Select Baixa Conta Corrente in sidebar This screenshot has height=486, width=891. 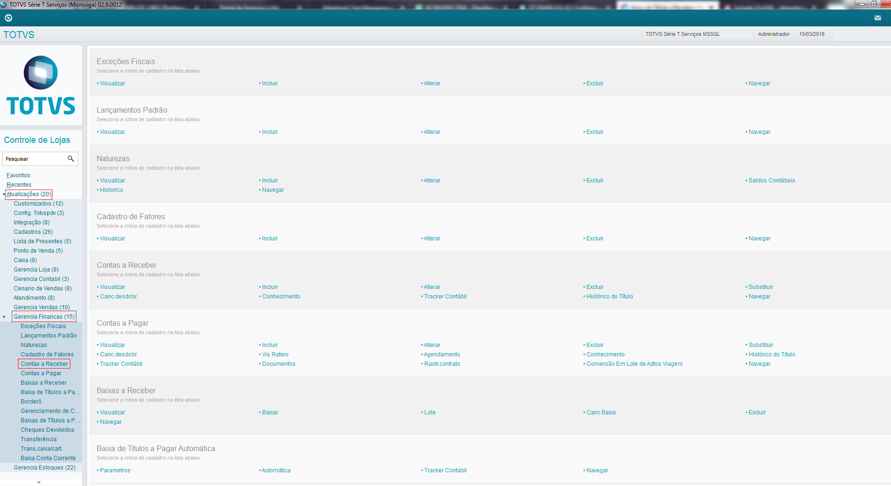48,458
